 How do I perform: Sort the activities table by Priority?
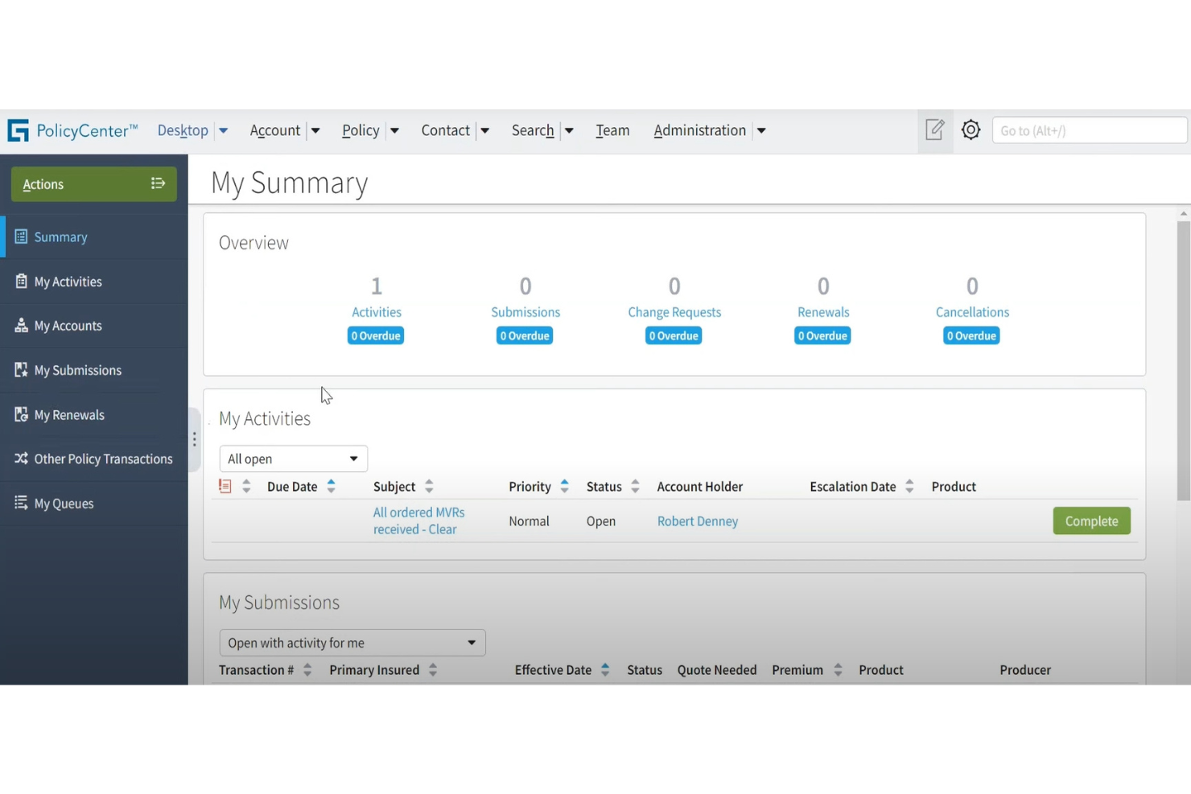(x=563, y=486)
